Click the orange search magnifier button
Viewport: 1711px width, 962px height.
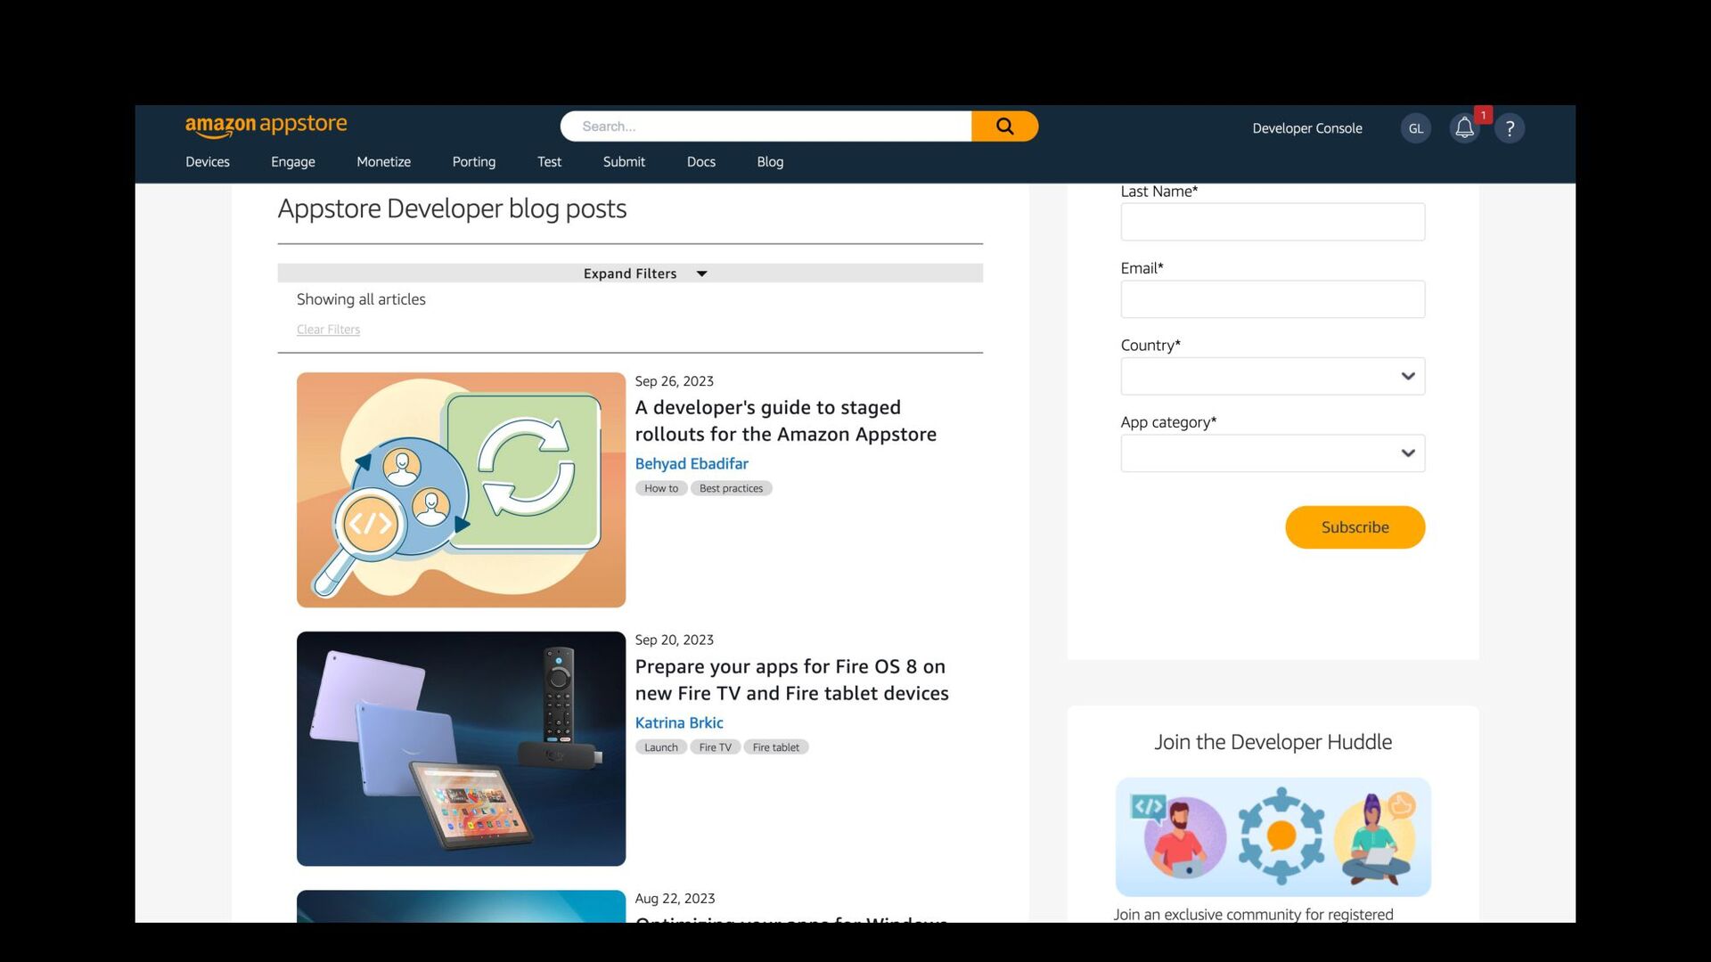[x=1004, y=126]
